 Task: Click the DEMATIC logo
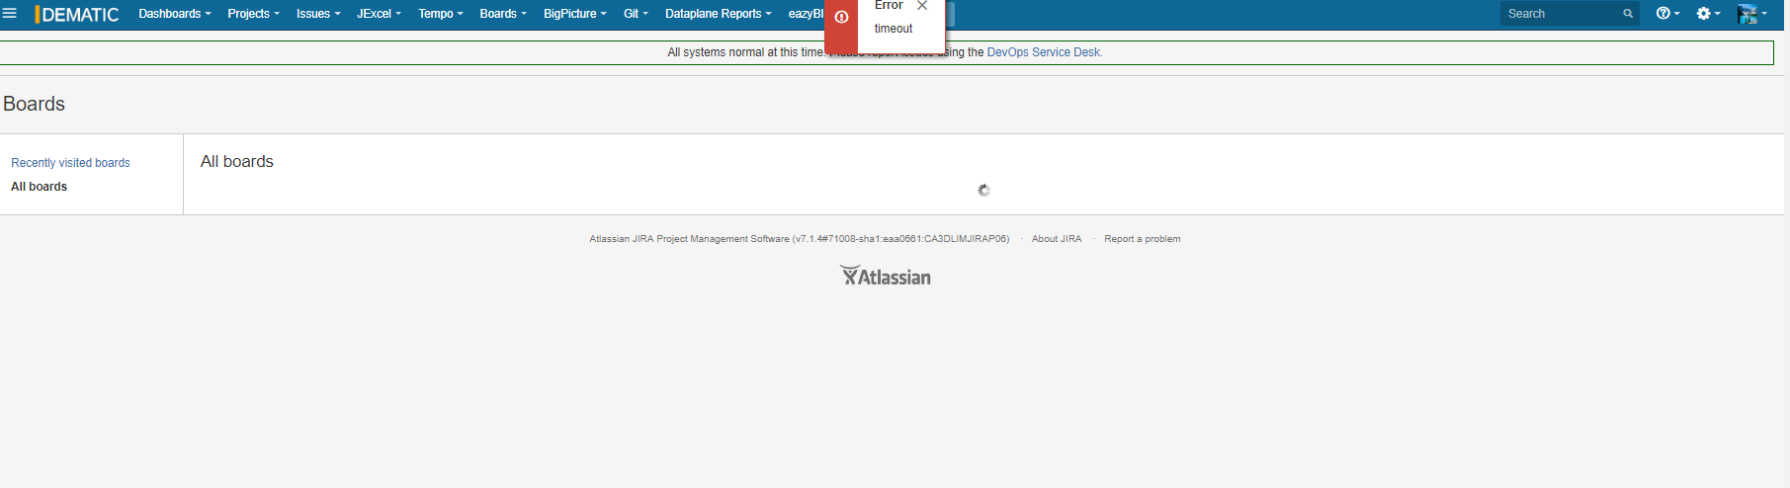77,14
